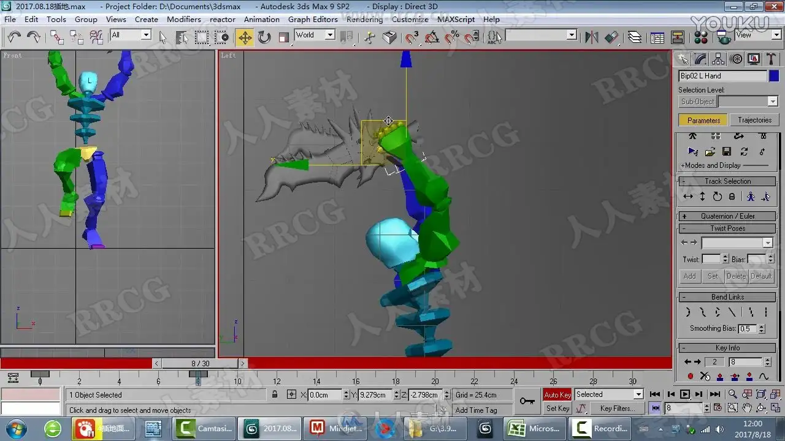Click the Key Filters button

[616, 409]
